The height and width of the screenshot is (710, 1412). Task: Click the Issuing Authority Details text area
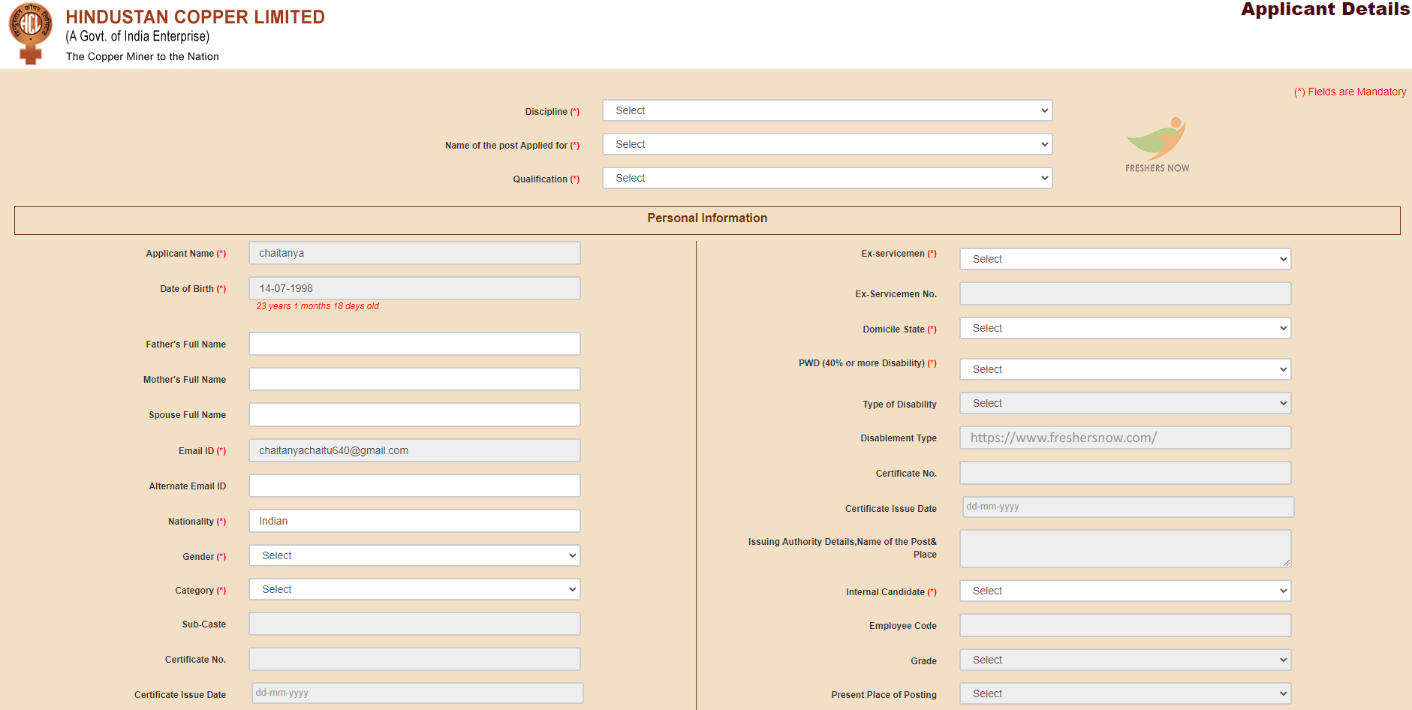1125,549
